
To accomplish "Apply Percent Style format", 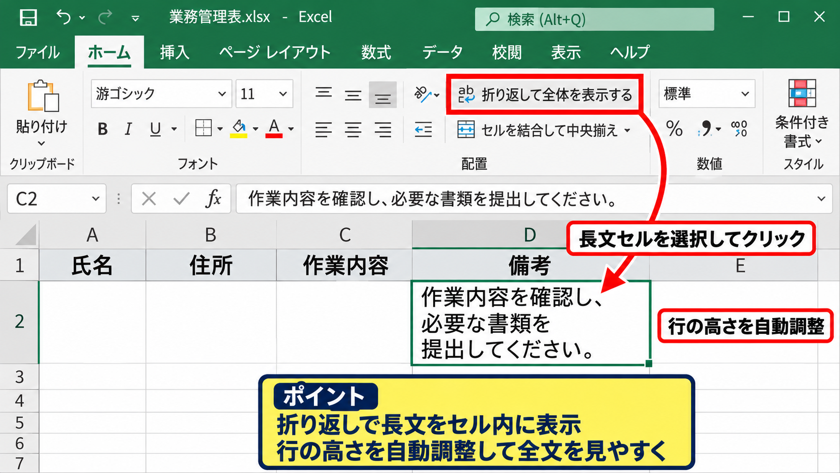I will (x=674, y=129).
